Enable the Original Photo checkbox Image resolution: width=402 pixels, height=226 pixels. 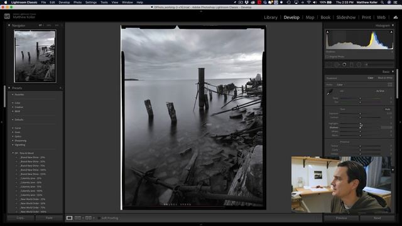click(x=327, y=56)
